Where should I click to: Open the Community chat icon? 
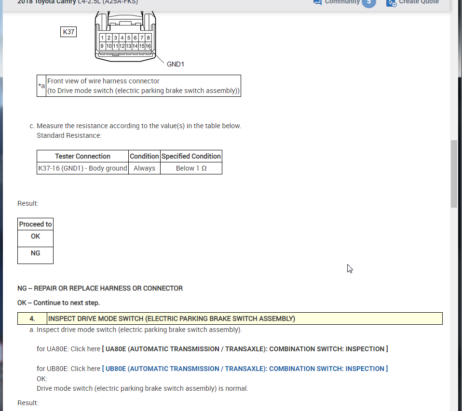click(317, 2)
